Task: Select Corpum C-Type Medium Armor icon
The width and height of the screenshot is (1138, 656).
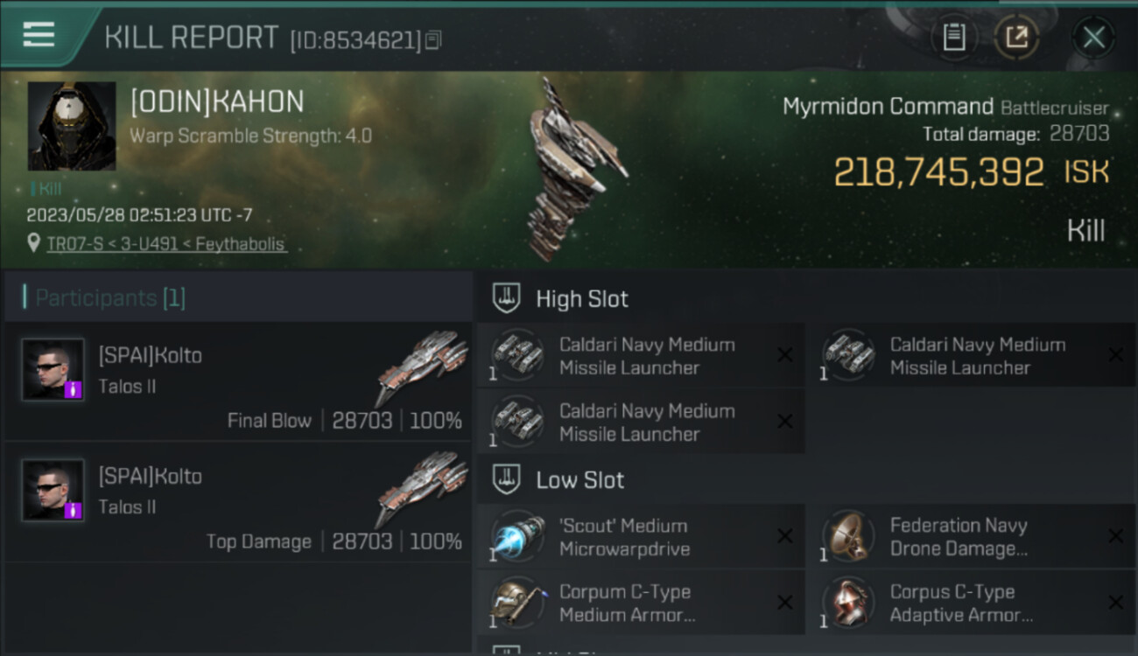Action: (516, 603)
